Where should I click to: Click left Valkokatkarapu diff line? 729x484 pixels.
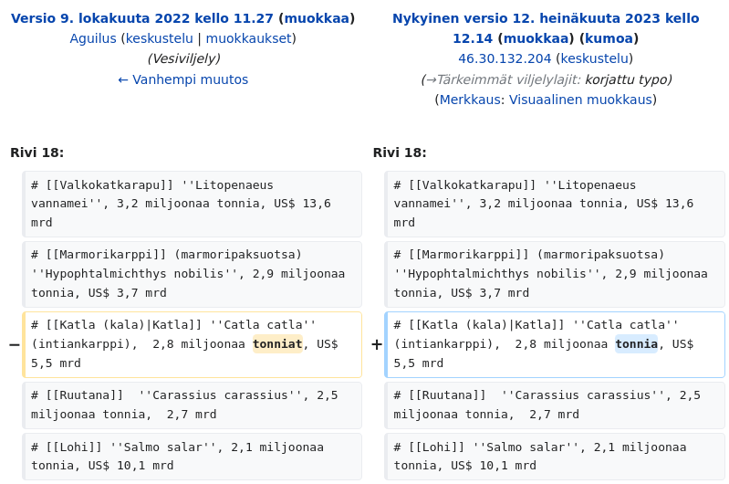[x=192, y=204]
